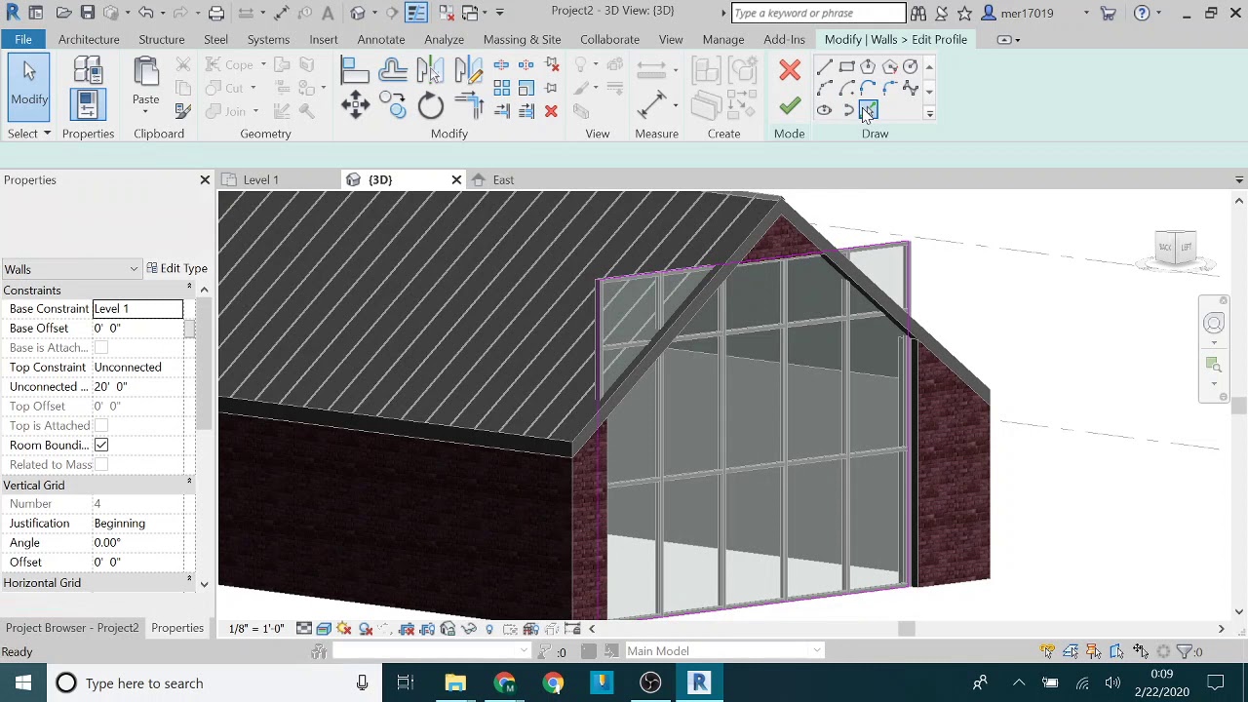Open Google Chrome from the taskbar

[553, 683]
